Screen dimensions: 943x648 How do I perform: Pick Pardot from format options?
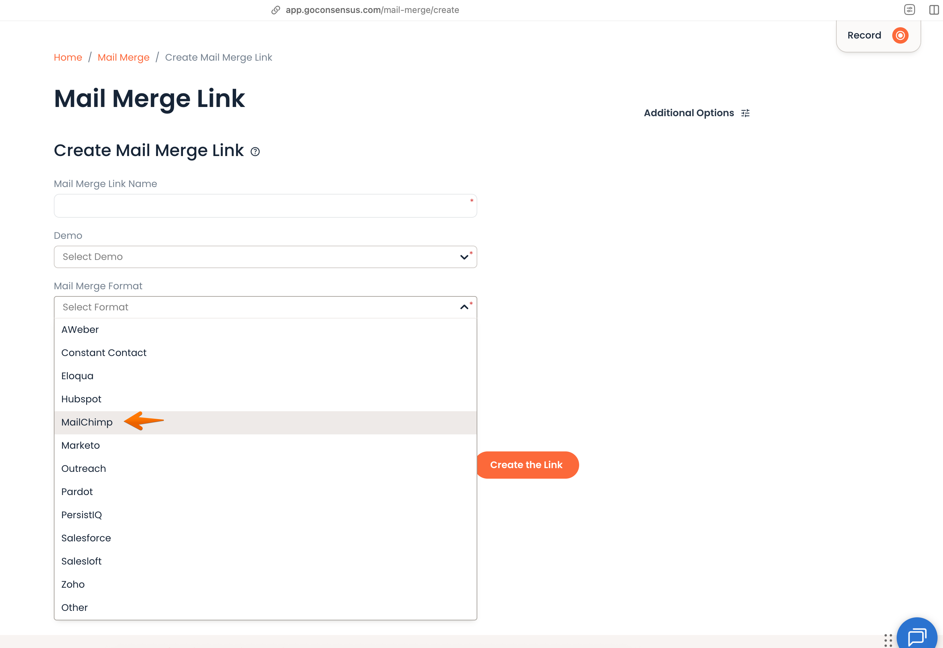click(x=265, y=492)
